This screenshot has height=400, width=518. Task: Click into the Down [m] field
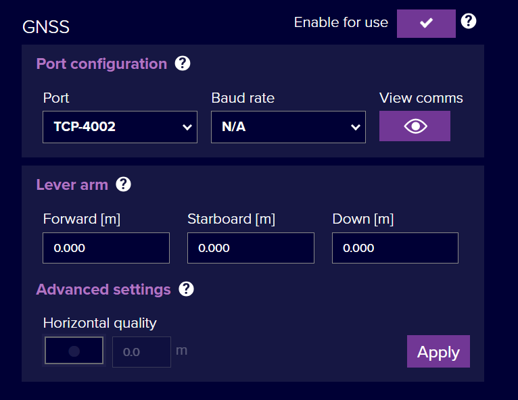pos(395,248)
